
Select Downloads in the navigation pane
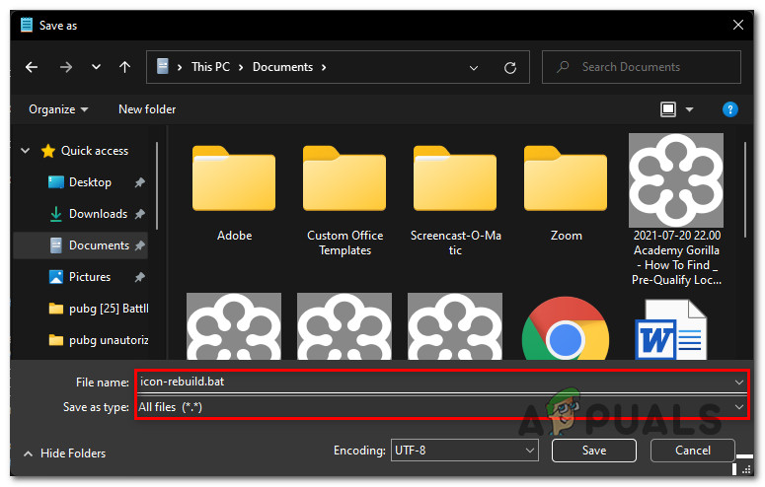coord(97,214)
